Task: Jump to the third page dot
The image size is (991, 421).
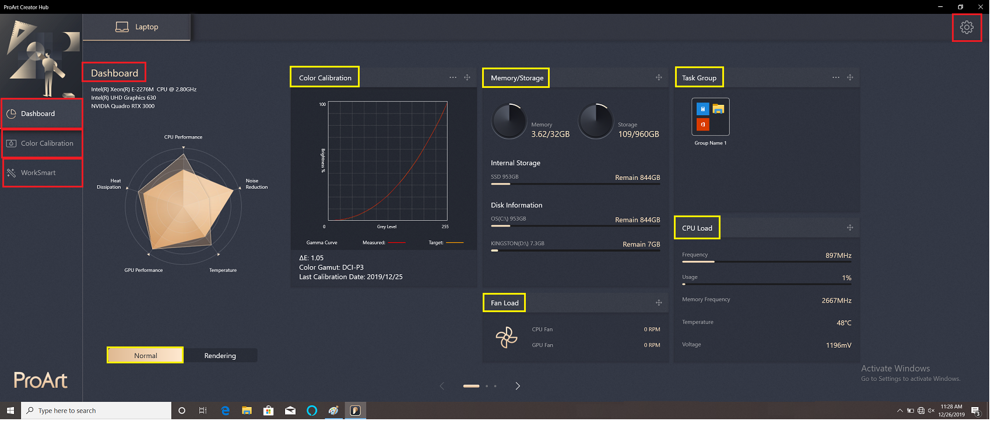Action: coord(496,386)
